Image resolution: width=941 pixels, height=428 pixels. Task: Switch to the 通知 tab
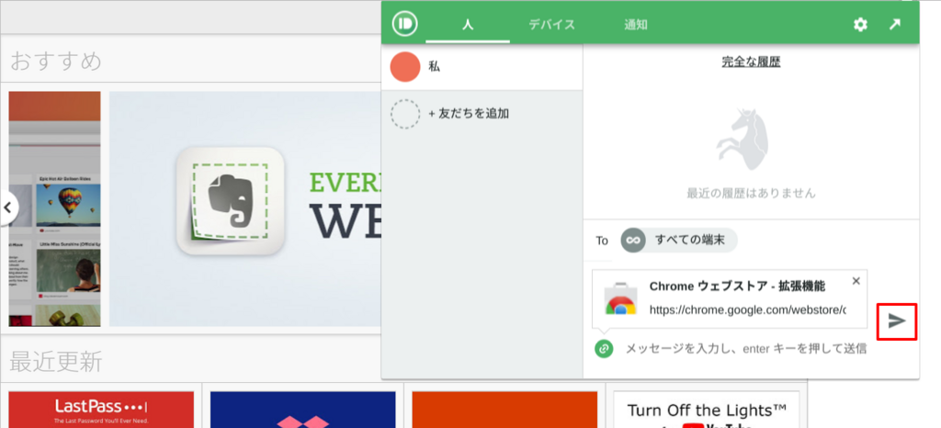coord(636,25)
